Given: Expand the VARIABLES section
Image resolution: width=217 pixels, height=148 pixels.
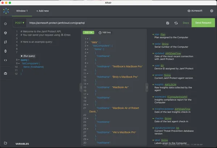Looking at the screenshot, I should coord(22,144).
